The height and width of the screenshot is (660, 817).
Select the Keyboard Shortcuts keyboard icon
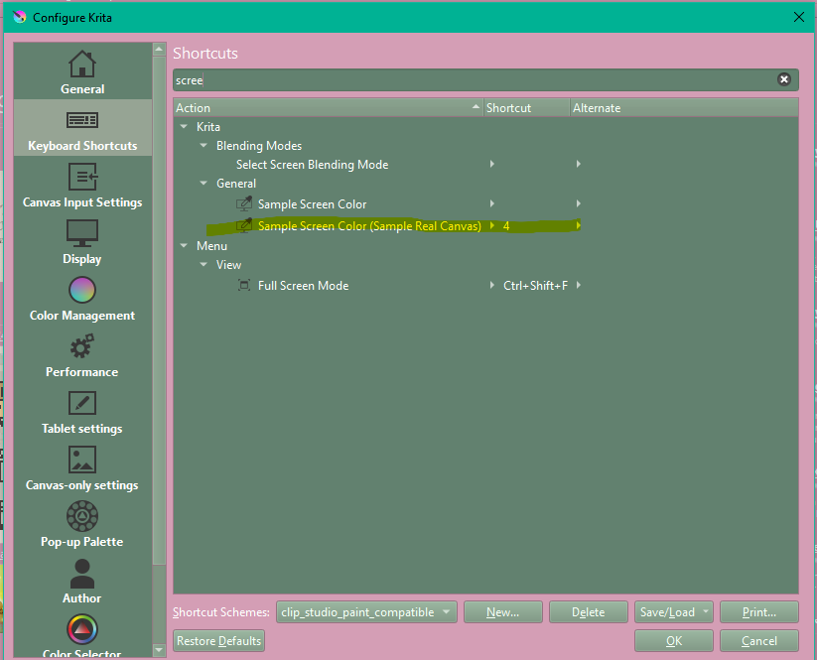point(82,120)
